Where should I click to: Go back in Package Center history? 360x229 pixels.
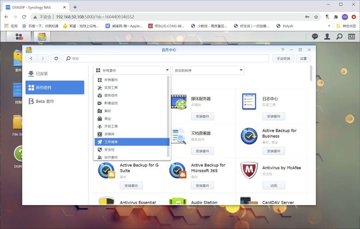(31, 59)
